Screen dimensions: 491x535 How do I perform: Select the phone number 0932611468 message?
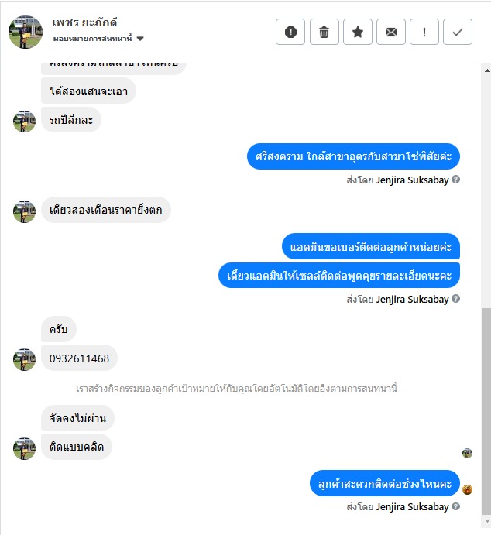coord(79,358)
